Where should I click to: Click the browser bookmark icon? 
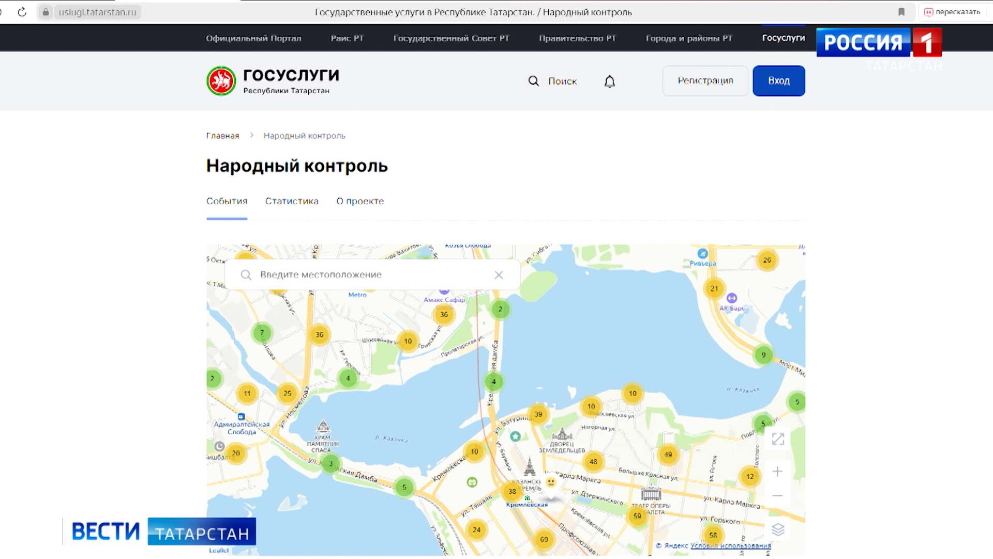[901, 12]
